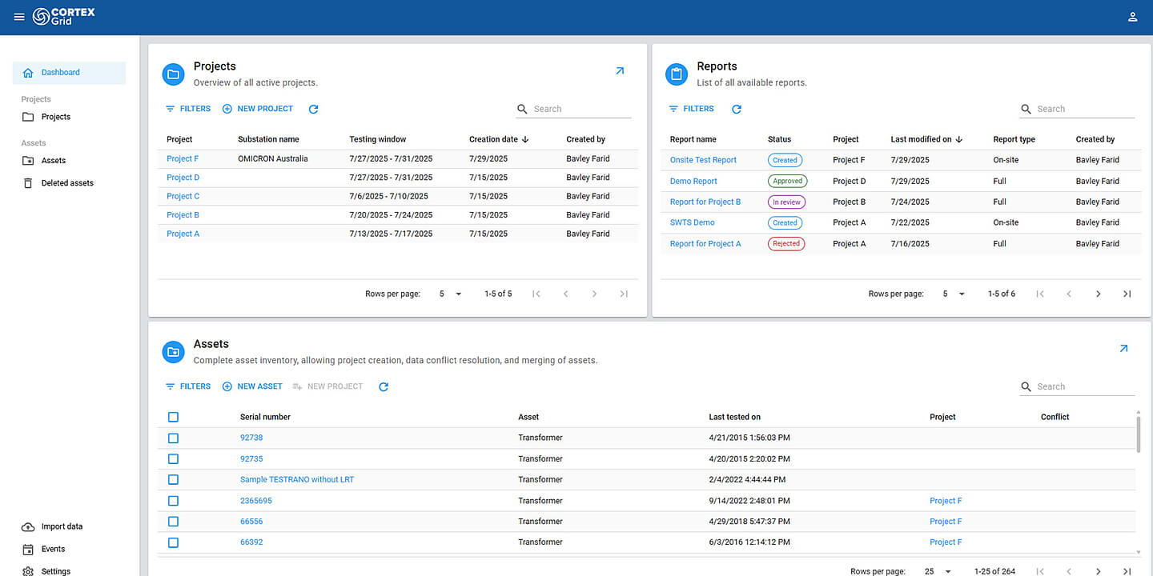Jump to last page of Reports
The image size is (1153, 576).
(x=1127, y=294)
